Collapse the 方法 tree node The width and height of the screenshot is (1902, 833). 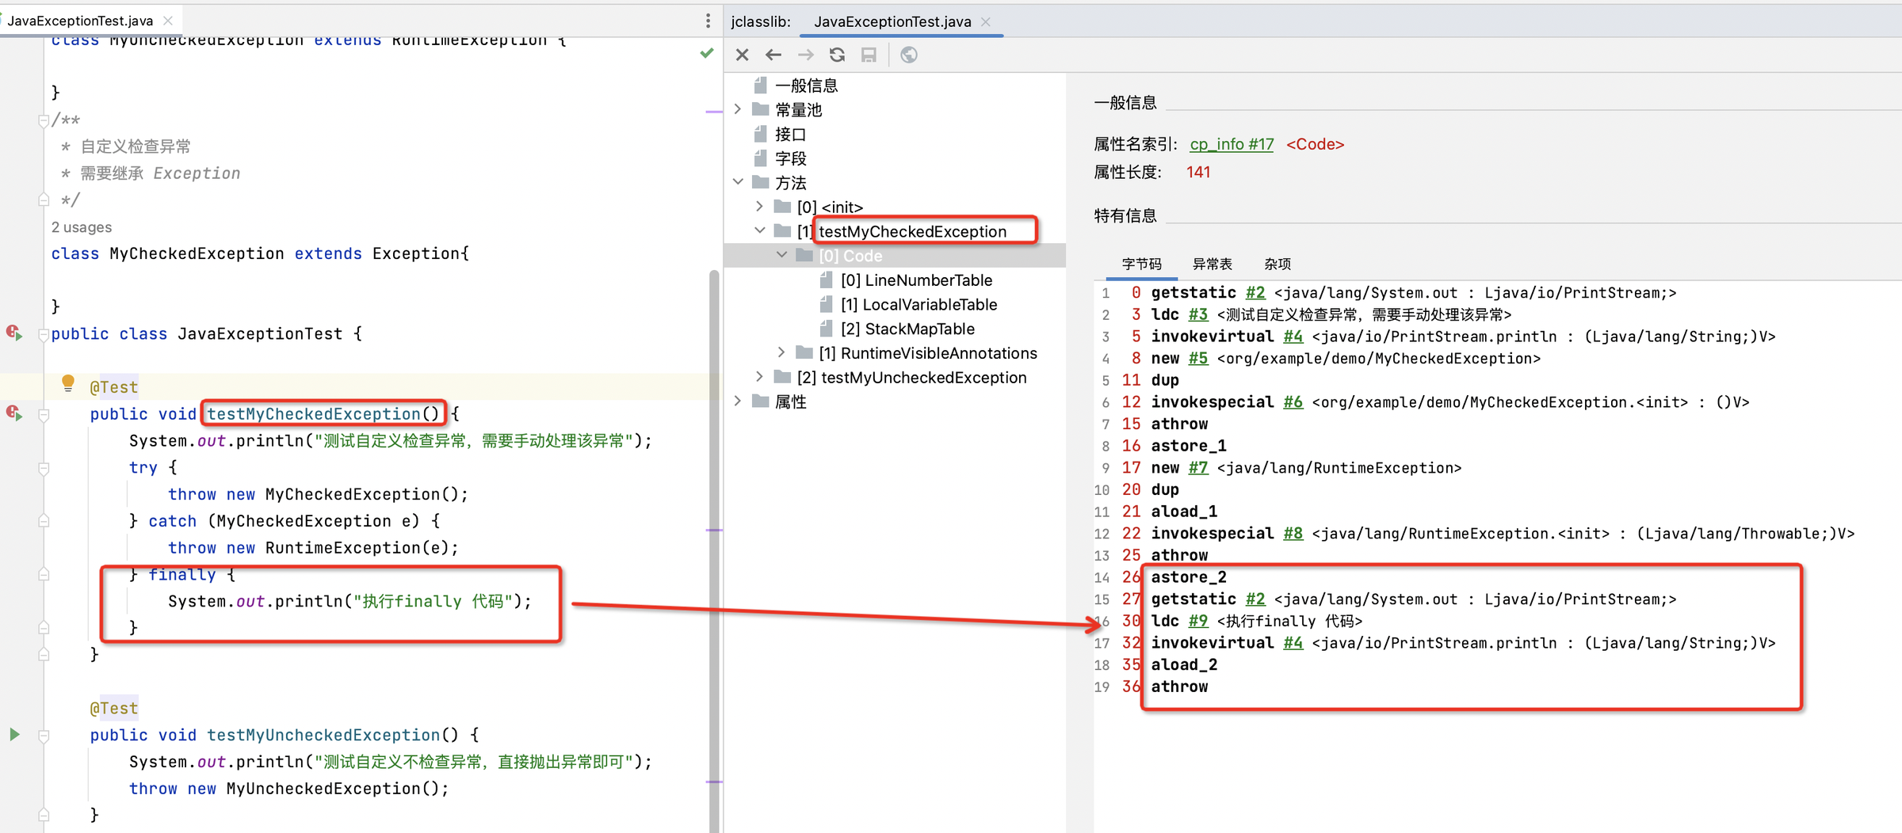pos(738,182)
